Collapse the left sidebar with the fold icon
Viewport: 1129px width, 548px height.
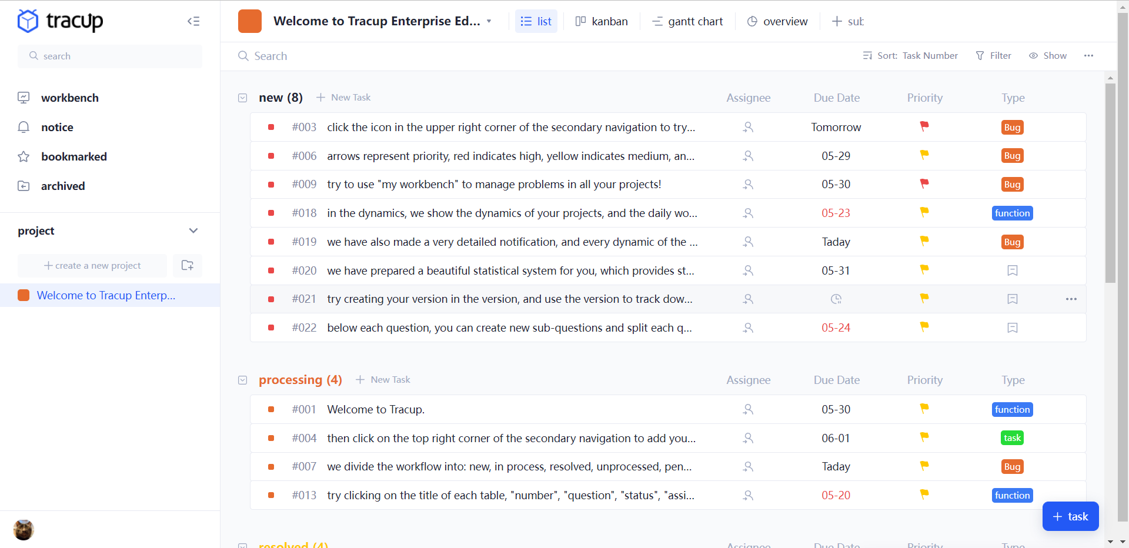tap(193, 21)
